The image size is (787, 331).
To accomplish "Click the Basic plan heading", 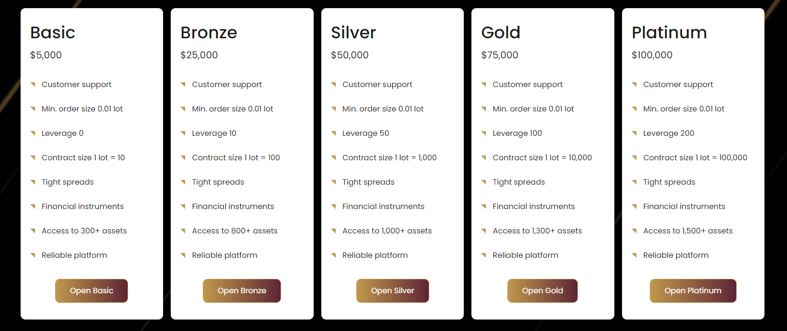I will click(53, 33).
